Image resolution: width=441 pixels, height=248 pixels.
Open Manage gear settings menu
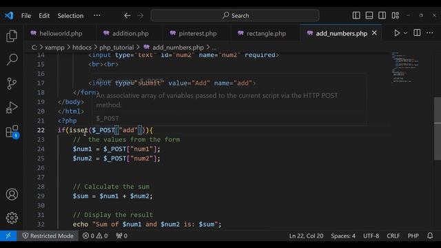12,218
